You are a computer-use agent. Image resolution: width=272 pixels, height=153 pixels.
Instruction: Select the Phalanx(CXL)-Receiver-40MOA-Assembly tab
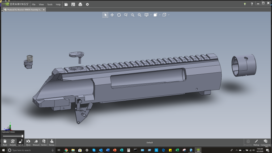(24, 10)
